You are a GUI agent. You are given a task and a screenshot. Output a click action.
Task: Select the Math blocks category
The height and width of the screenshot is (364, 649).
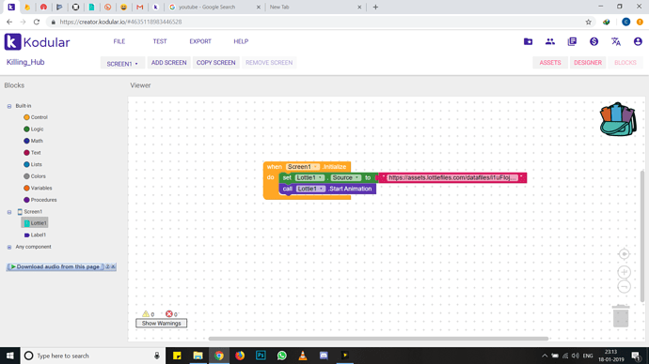pos(33,141)
